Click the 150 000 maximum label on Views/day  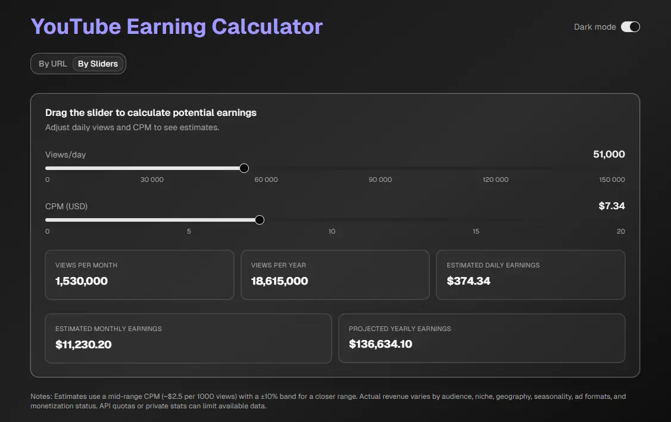(611, 179)
